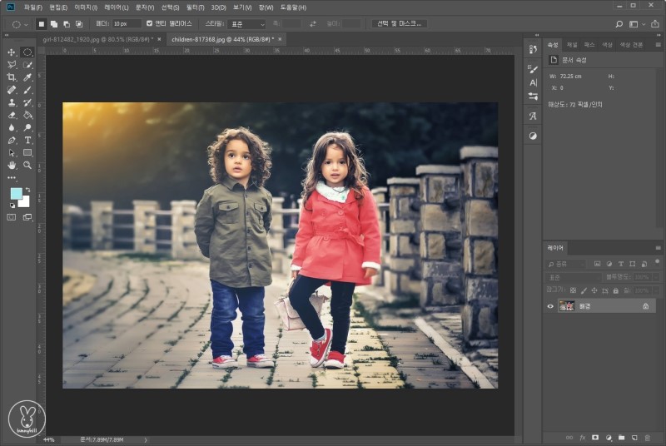Click the create new layer icon
Image resolution: width=666 pixels, height=446 pixels.
[x=634, y=437]
